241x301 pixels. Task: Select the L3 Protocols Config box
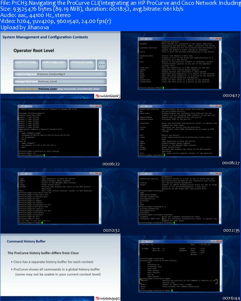[x=82, y=64]
